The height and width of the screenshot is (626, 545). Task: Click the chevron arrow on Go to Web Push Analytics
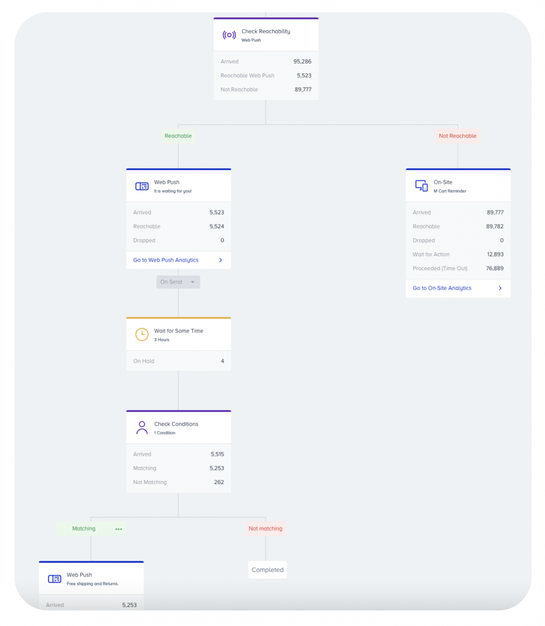pos(223,260)
